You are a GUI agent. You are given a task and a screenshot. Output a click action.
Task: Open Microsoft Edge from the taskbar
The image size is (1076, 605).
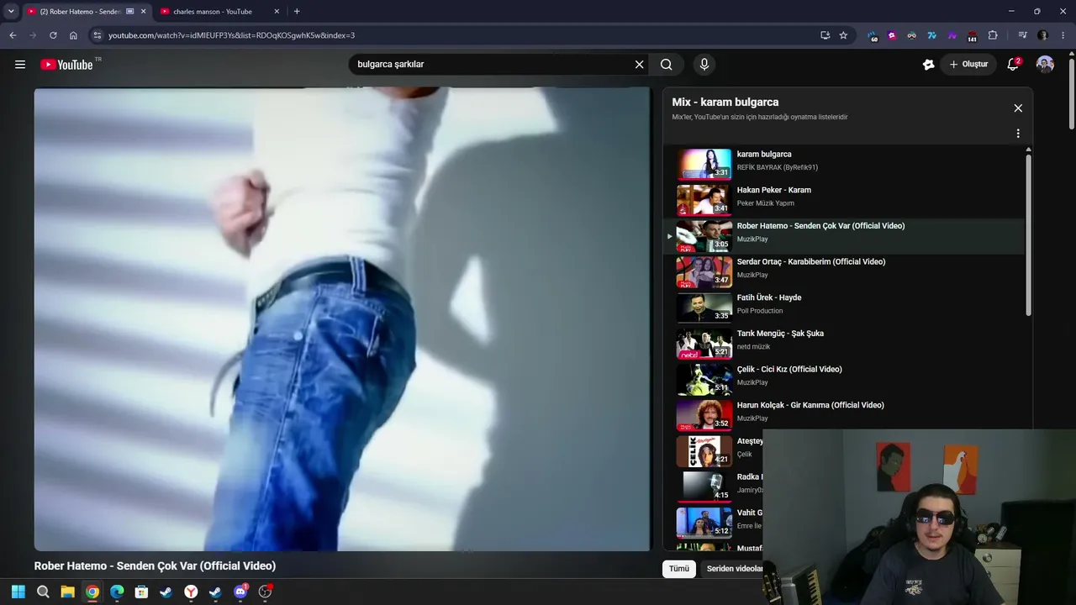tap(117, 592)
